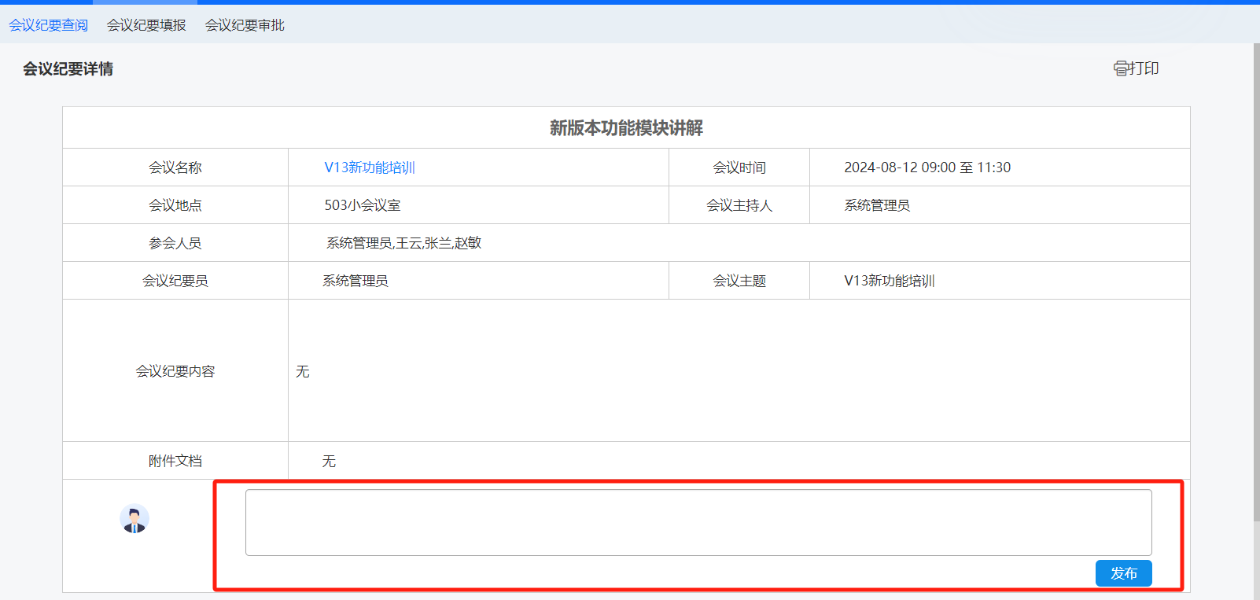This screenshot has width=1260, height=600.
Task: Click the 会议名称 label cell
Action: [175, 167]
